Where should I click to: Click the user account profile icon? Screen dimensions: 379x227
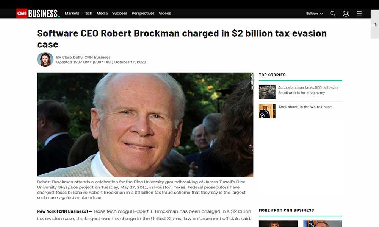346,13
